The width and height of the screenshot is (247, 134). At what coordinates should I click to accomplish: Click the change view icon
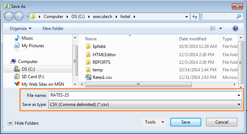(x=212, y=28)
